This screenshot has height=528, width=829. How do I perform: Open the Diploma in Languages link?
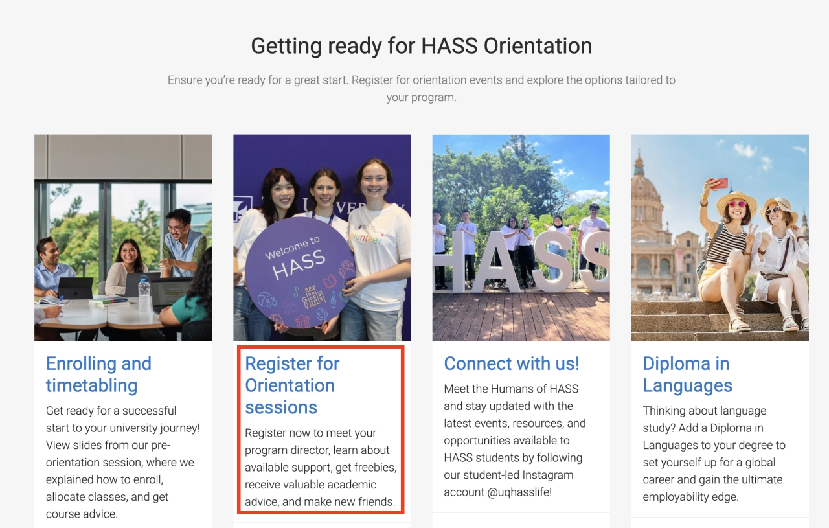[687, 374]
